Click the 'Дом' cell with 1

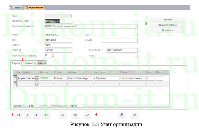(150, 78)
